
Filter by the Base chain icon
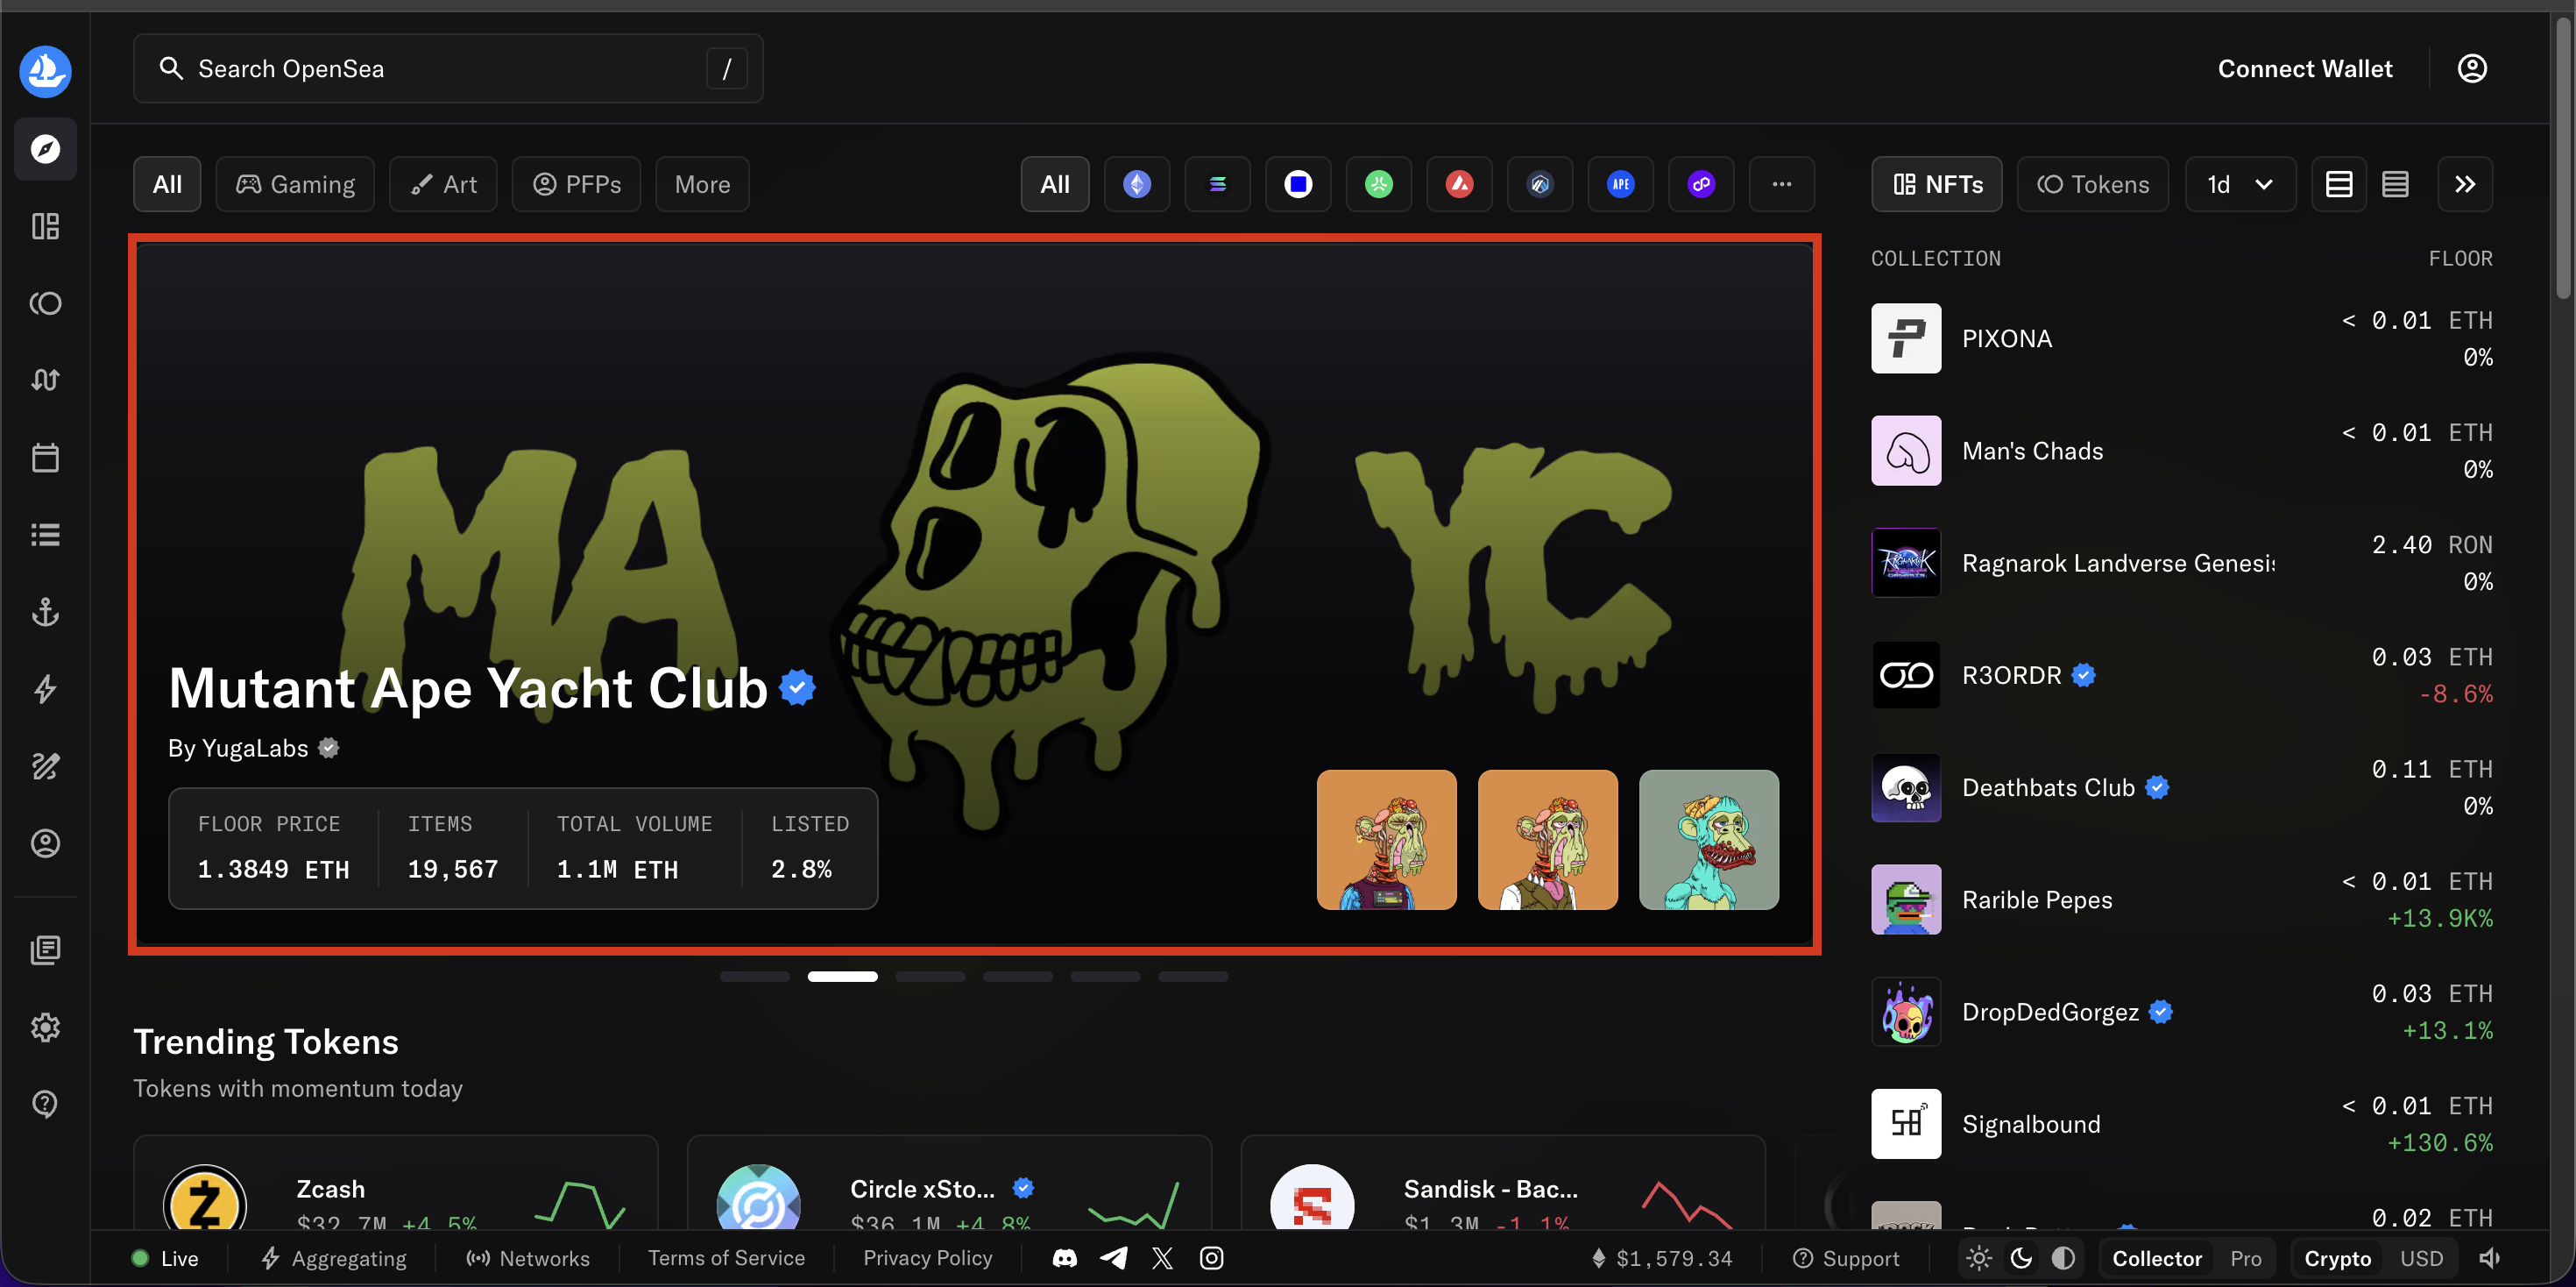coord(1298,184)
